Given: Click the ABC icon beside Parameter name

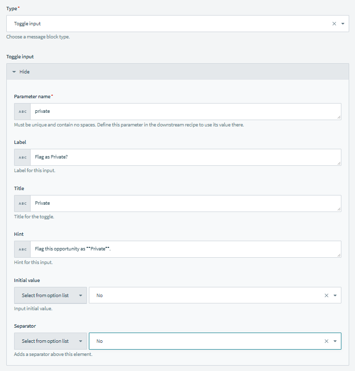Looking at the screenshot, I should tap(22, 111).
